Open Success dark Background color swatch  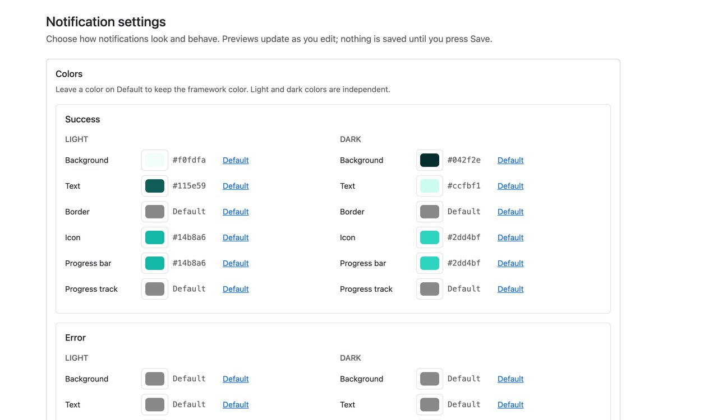pyautogui.click(x=430, y=160)
